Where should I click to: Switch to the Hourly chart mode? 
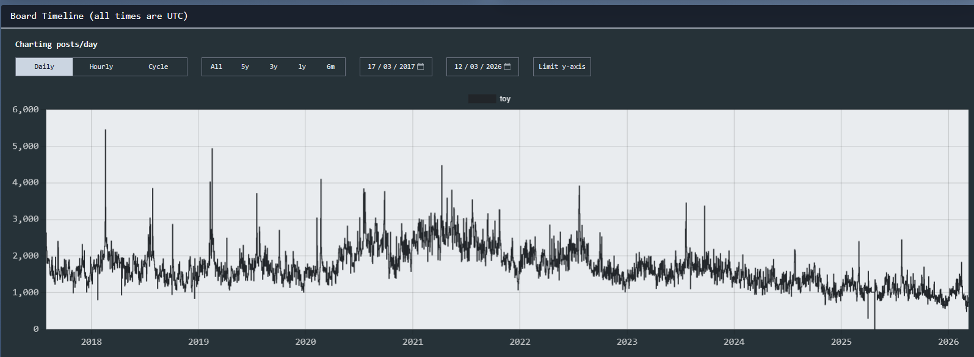[101, 67]
